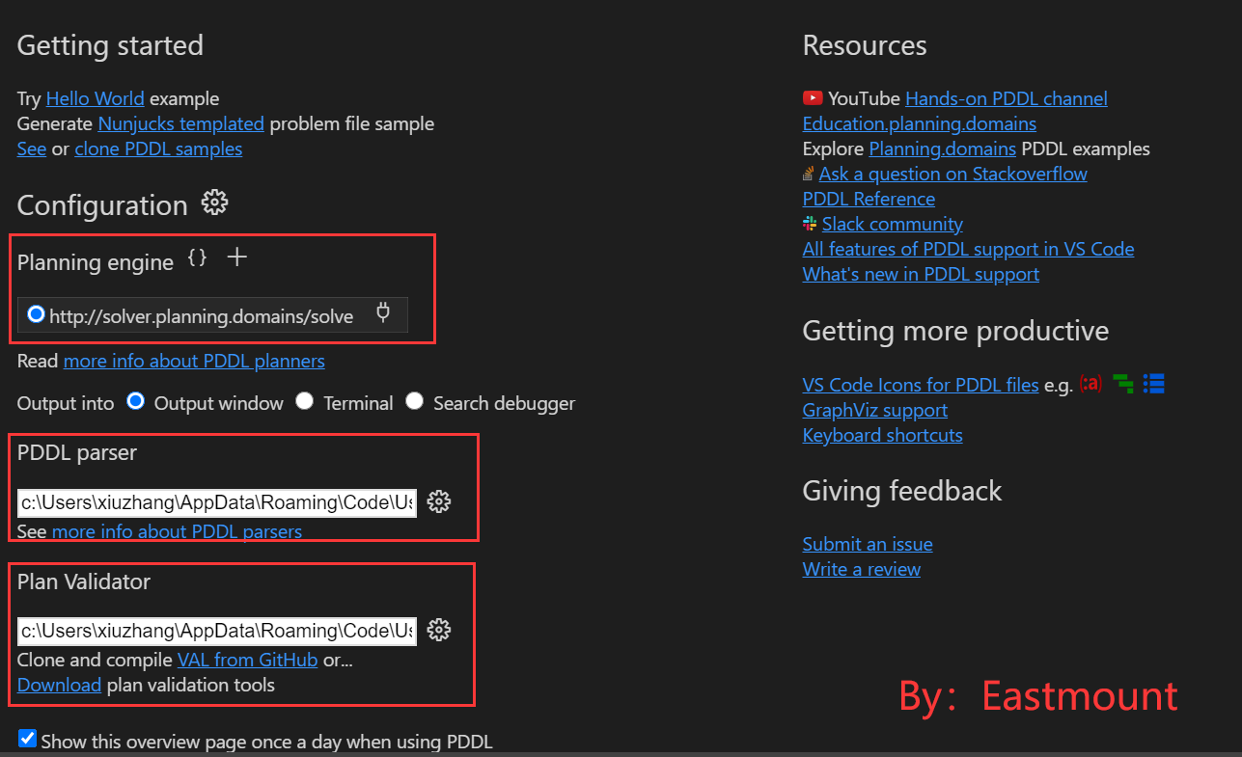
Task: Click the Slack icon
Action: [x=810, y=224]
